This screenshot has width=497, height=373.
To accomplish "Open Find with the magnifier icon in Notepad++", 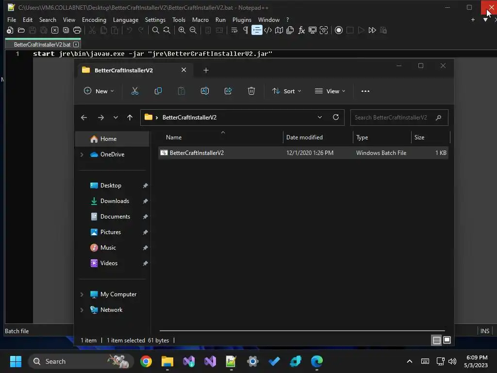I will [156, 30].
